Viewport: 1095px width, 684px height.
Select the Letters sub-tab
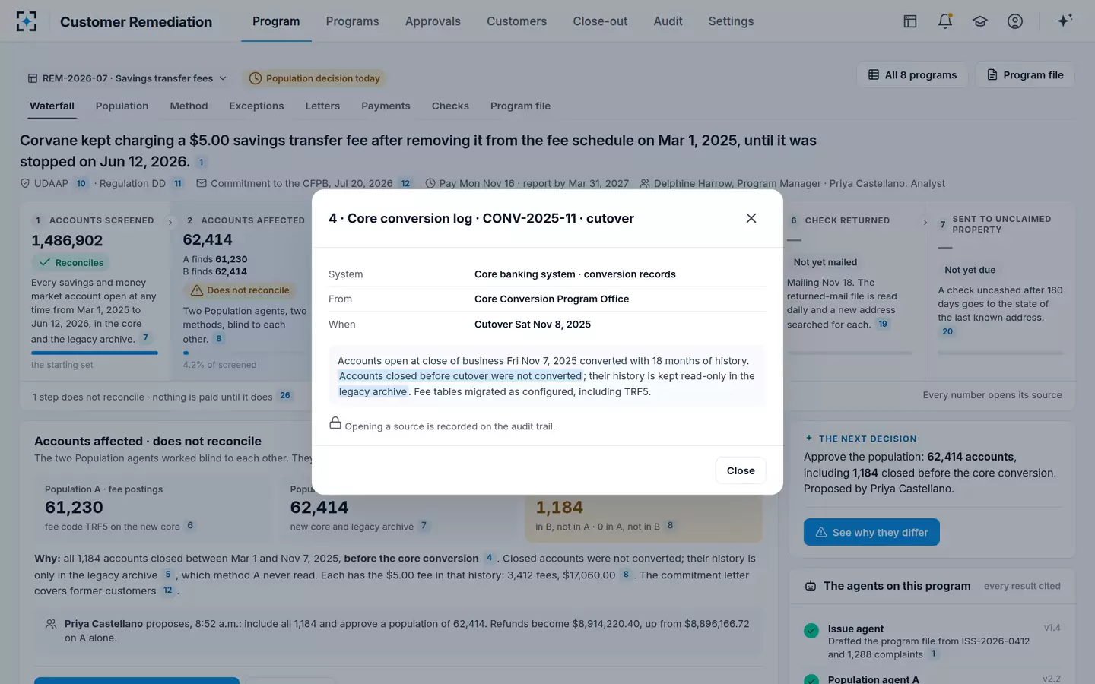(322, 106)
